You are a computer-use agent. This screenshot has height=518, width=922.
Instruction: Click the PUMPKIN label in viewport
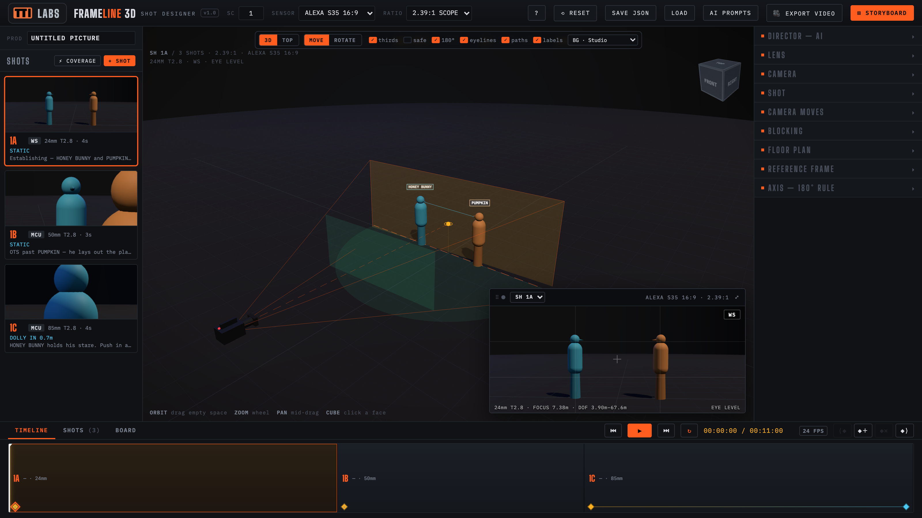coord(480,203)
